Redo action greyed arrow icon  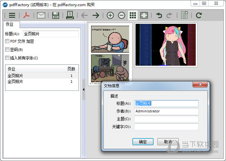click(169, 15)
